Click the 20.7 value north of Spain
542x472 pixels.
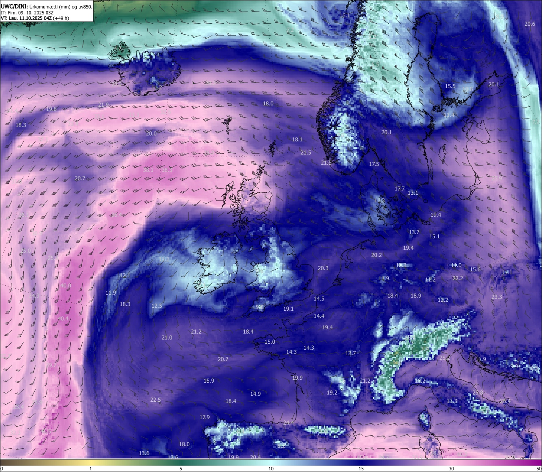point(223,359)
